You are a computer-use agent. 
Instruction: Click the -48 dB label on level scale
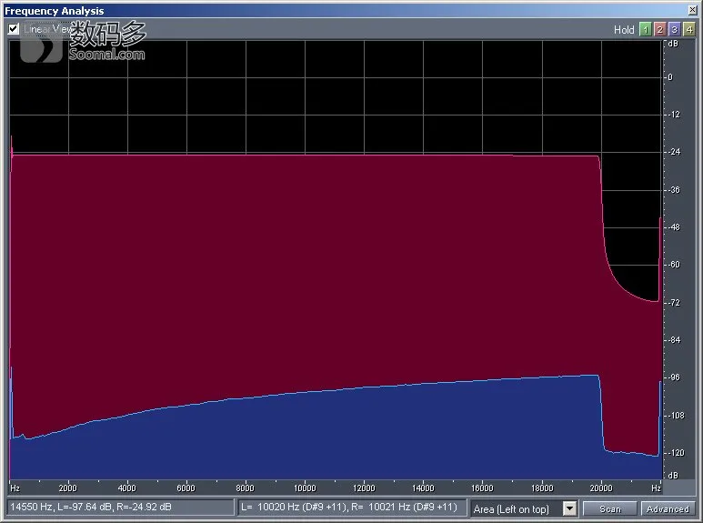674,227
